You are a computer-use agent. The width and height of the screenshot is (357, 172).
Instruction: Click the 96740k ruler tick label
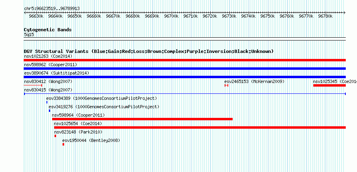pos(248,16)
